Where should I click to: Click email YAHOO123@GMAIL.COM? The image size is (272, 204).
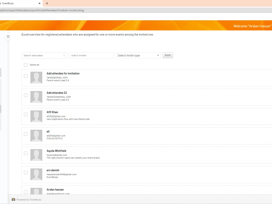pyautogui.click(x=59, y=97)
